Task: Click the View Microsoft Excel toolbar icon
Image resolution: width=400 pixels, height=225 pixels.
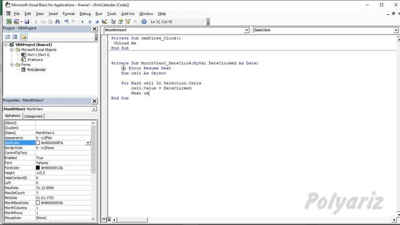Action: coord(9,22)
